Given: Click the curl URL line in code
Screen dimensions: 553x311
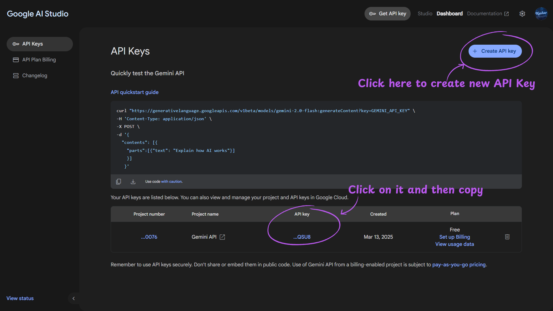Looking at the screenshot, I should tap(266, 111).
